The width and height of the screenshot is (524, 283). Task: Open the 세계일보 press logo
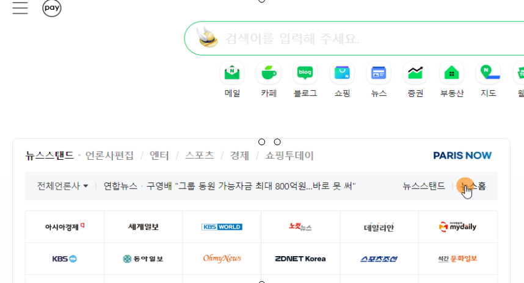point(144,227)
